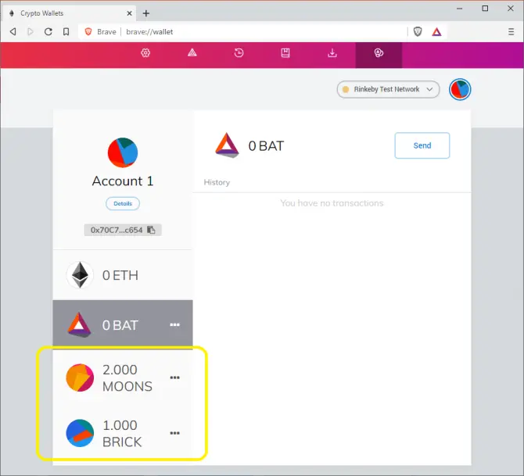Select the 0 BAT asset row

[x=123, y=324]
